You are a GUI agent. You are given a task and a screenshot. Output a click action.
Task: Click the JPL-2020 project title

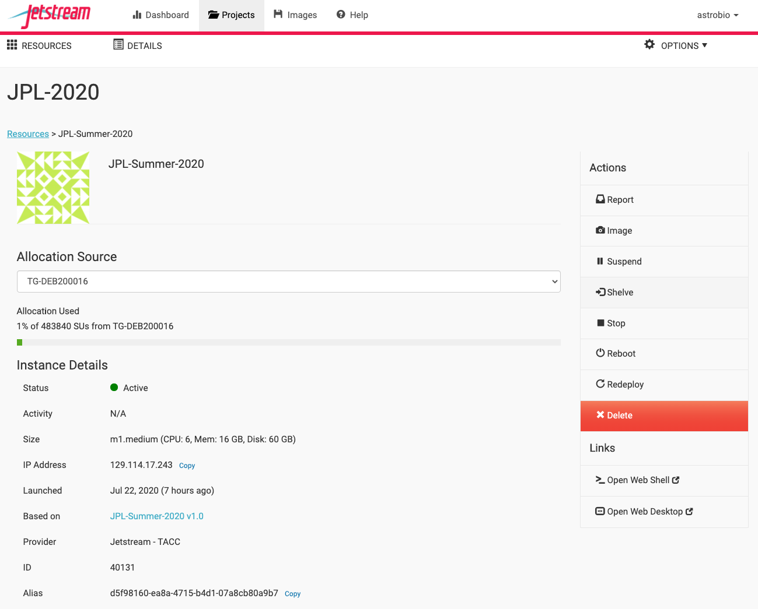point(53,92)
